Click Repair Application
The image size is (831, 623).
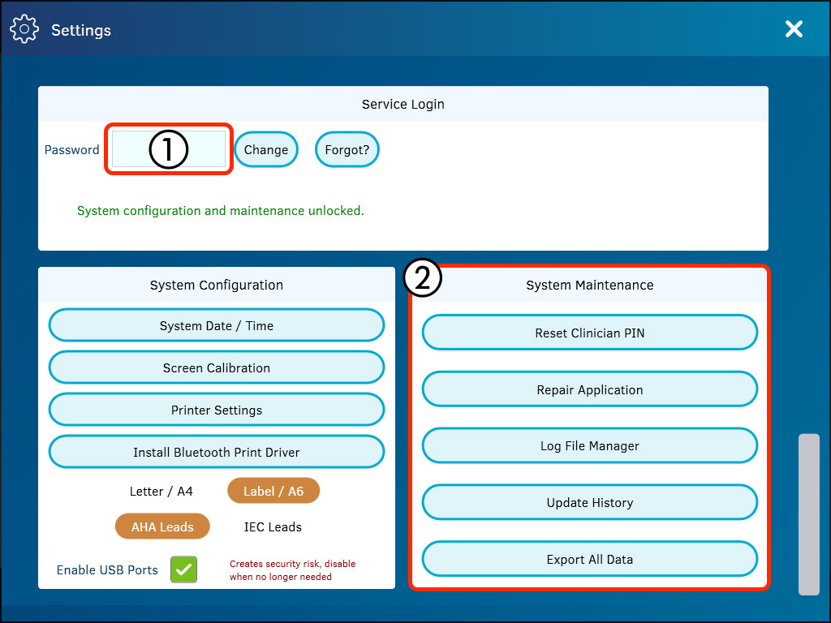[x=590, y=389]
